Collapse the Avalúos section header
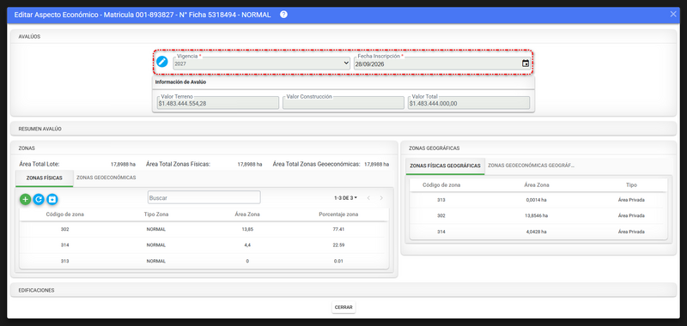 point(343,37)
